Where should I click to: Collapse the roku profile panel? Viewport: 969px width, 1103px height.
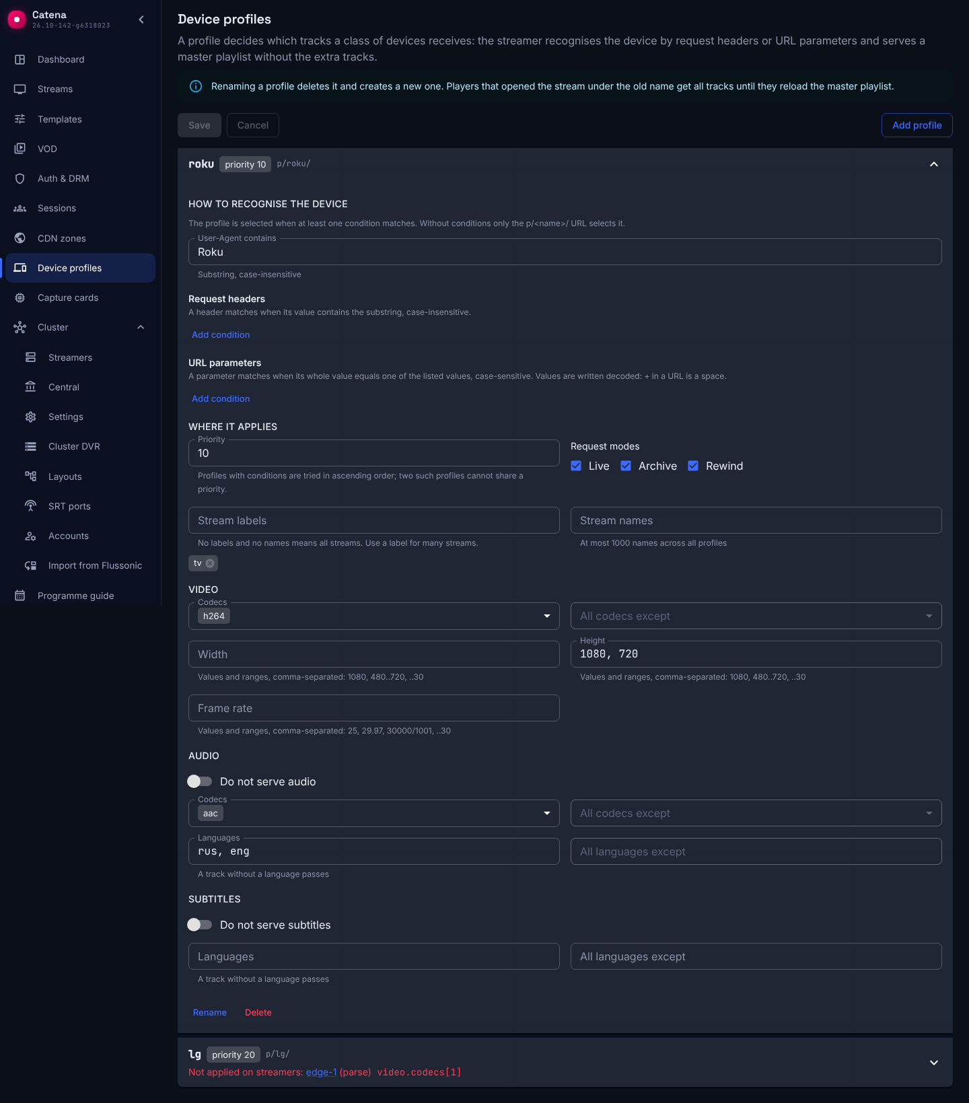pyautogui.click(x=934, y=164)
